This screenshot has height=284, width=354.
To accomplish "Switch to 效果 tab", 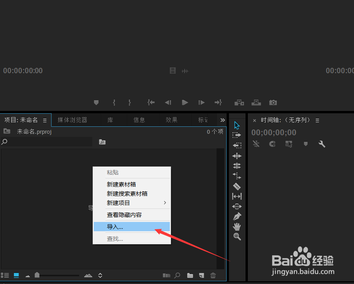I will point(171,120).
